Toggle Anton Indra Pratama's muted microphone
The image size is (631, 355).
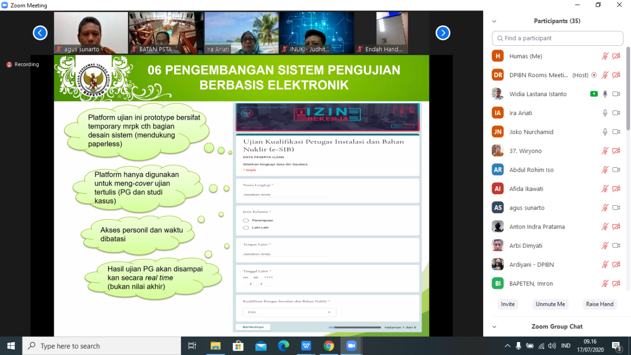605,227
